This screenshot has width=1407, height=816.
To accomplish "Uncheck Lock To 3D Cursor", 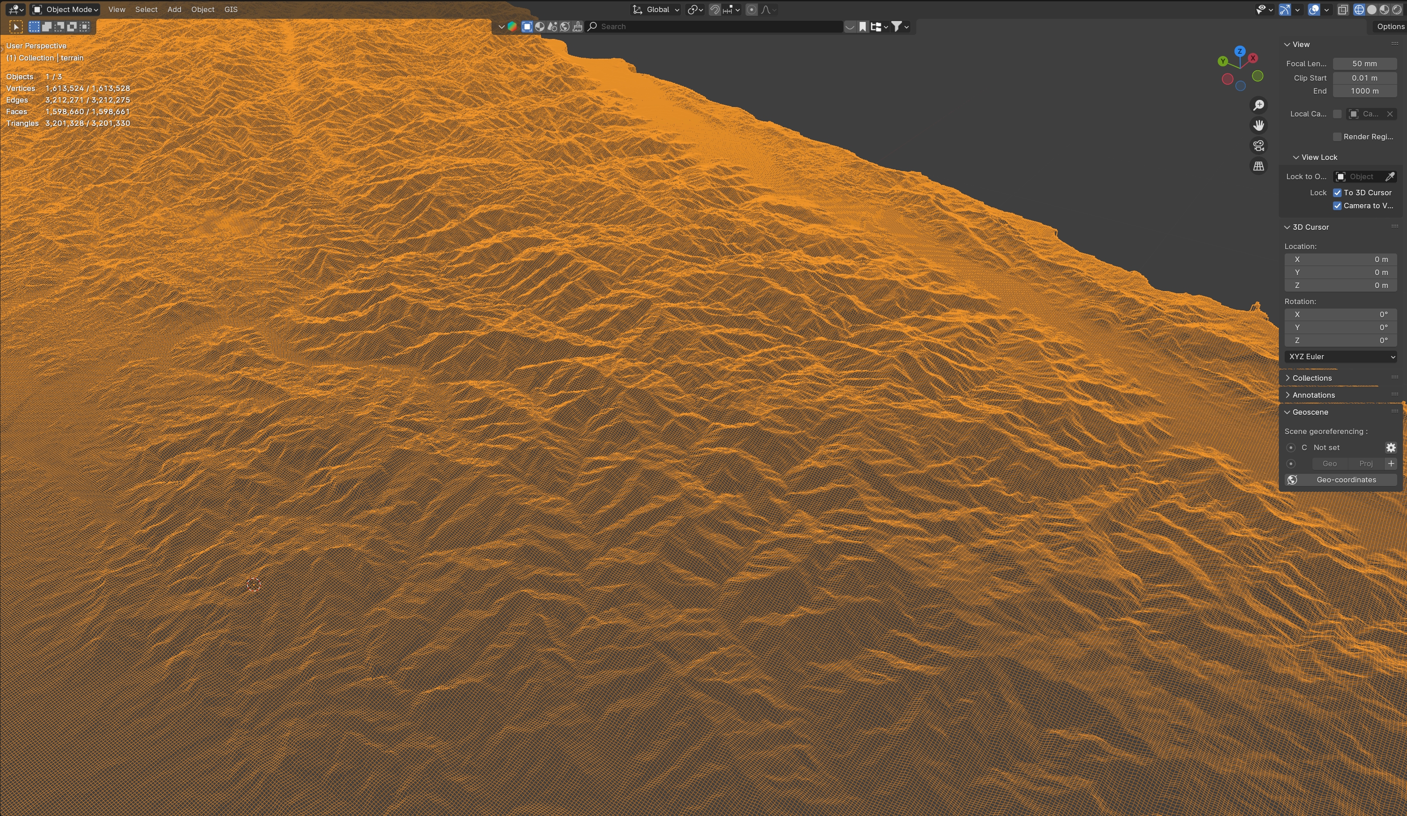I will click(1337, 193).
